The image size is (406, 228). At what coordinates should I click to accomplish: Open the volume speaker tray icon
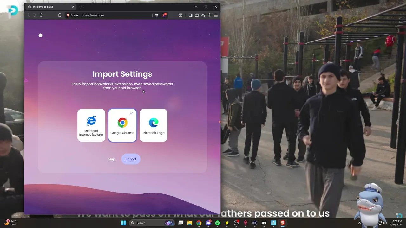(385, 223)
